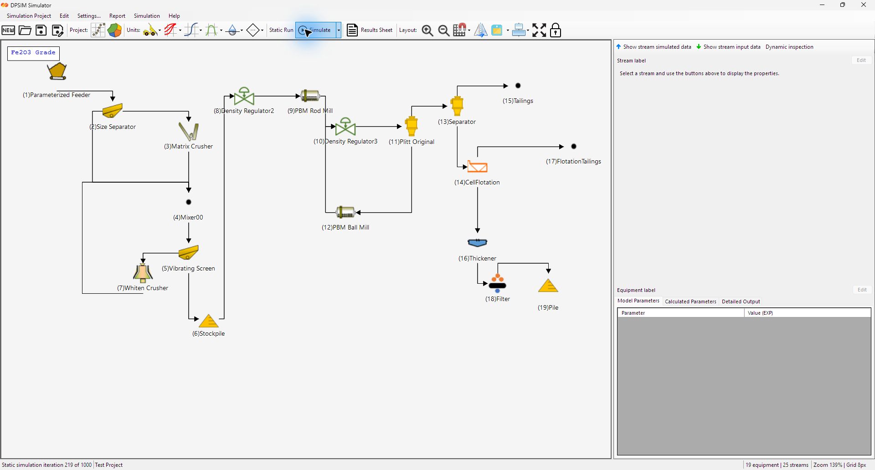875x470 pixels.
Task: Select the blue S-curve classifier units icon
Action: 191,31
